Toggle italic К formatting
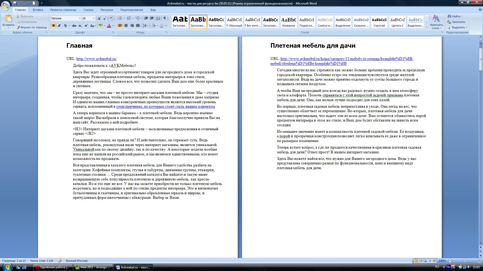Image resolution: width=483 pixels, height=271 pixels. [x=59, y=26]
